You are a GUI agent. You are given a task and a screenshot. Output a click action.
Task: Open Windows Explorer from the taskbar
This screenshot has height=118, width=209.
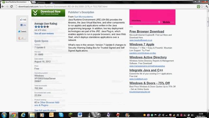(32, 115)
